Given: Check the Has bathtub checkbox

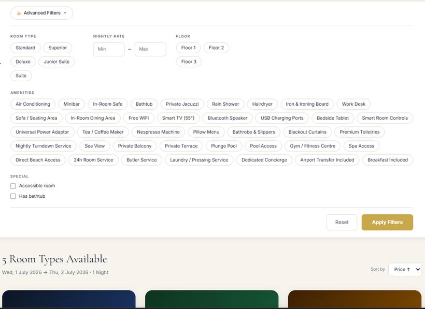Looking at the screenshot, I should pyautogui.click(x=13, y=197).
